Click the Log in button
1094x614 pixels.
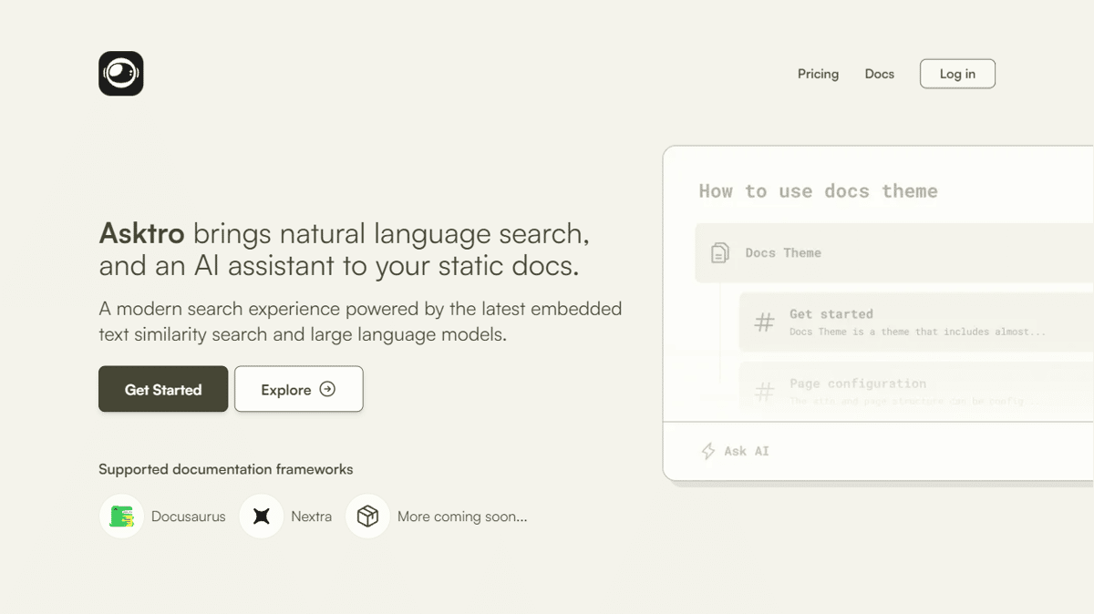pyautogui.click(x=957, y=74)
